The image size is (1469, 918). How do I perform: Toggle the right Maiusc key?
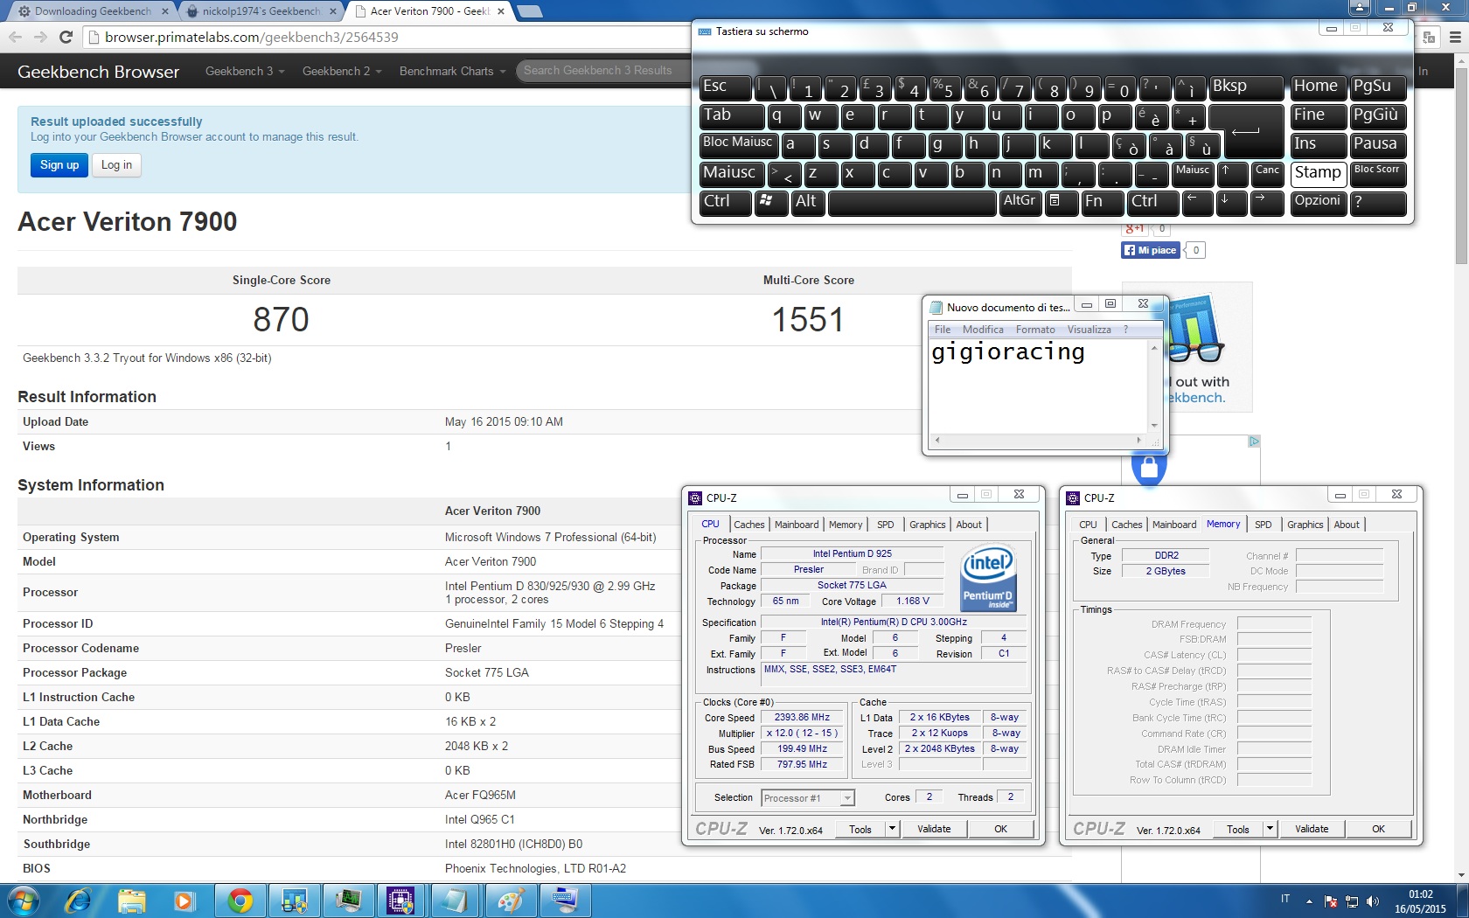click(1193, 174)
